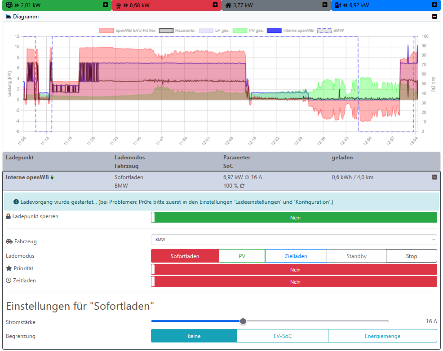Image resolution: width=443 pixels, height=351 pixels.
Task: Click the car icon beside Fahrzeug
Action: click(9, 241)
